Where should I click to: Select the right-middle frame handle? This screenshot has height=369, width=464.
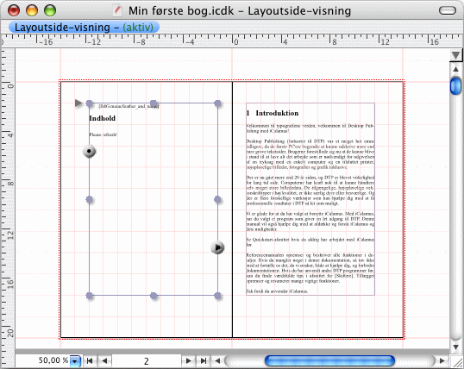(217, 199)
